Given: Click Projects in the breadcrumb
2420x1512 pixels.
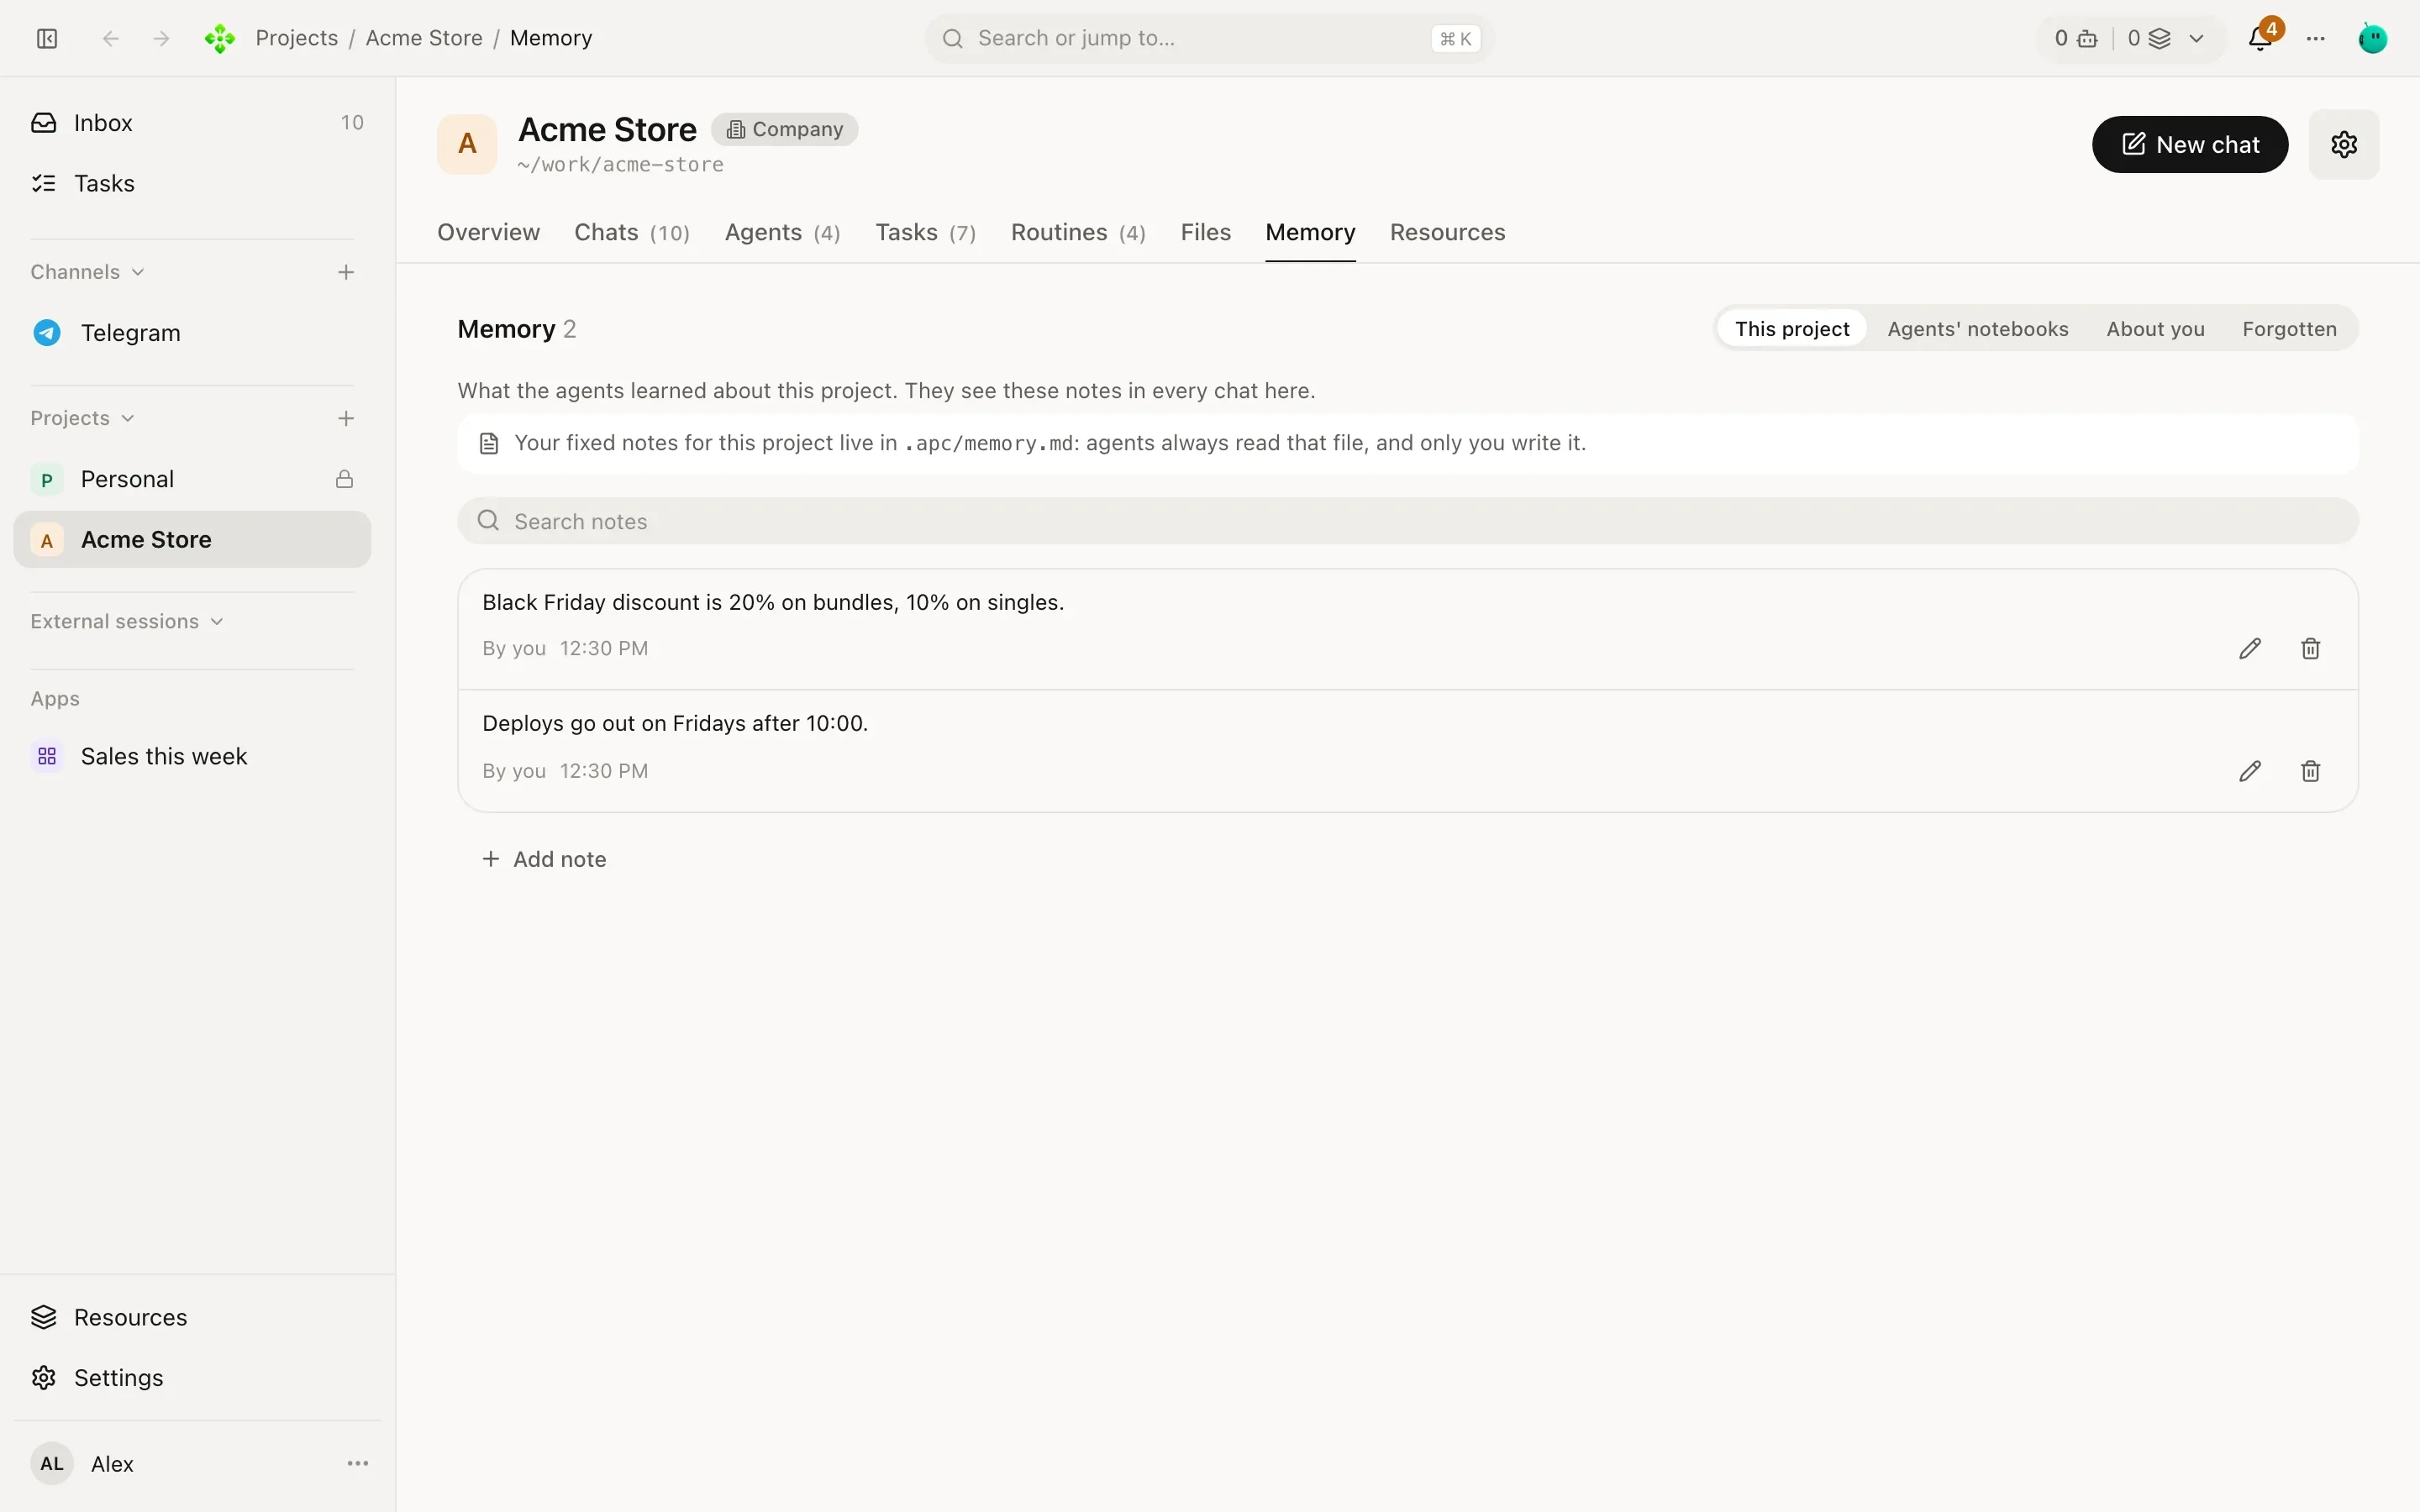Looking at the screenshot, I should coord(296,38).
